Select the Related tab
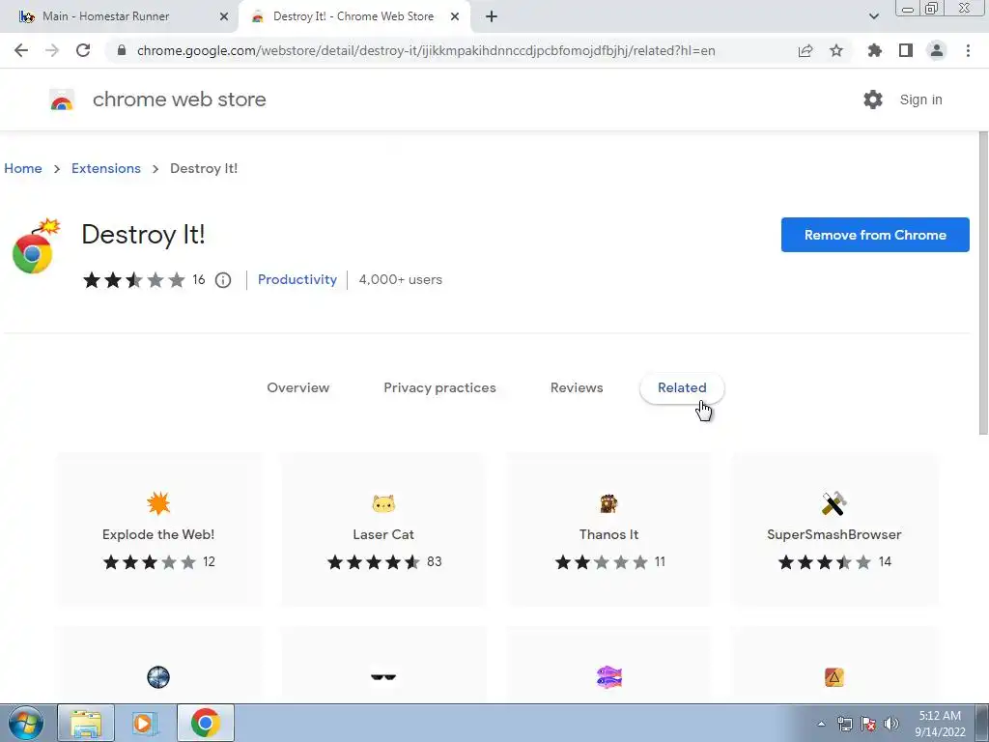 coord(682,387)
